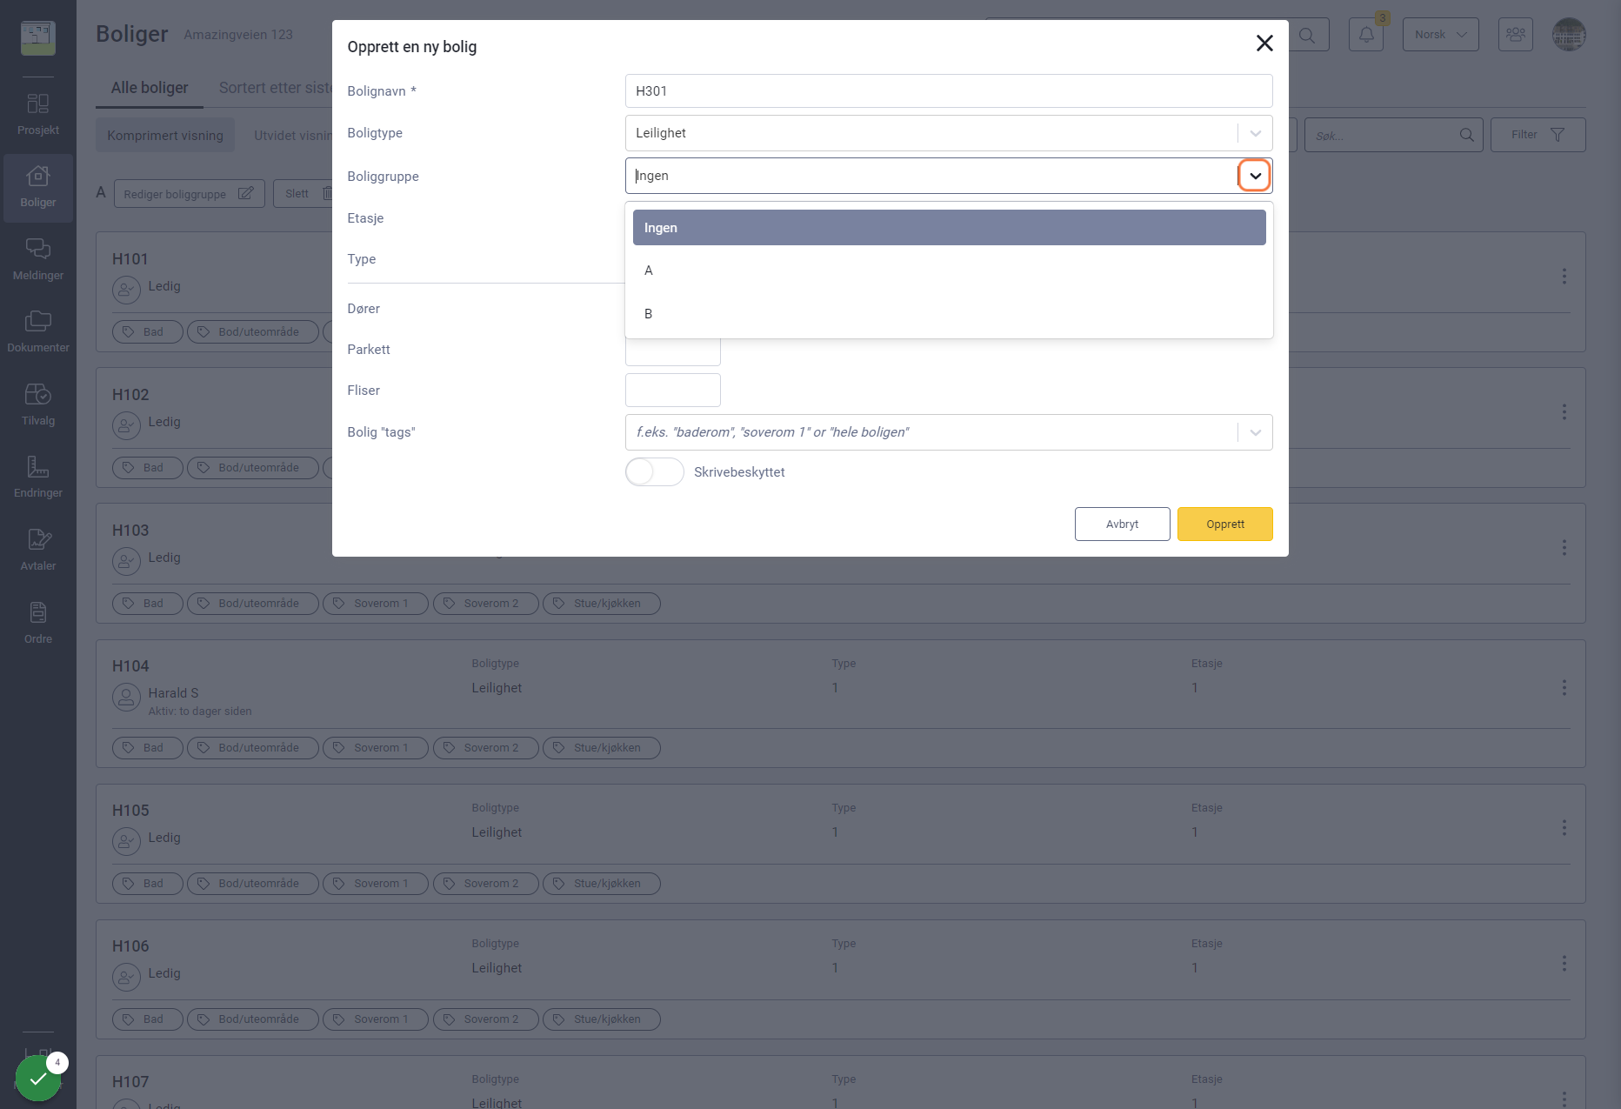Collapse the Boliggruppe dropdown arrow
This screenshot has width=1621, height=1109.
(1255, 176)
